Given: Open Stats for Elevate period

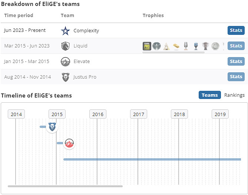Looking at the screenshot, I should 236,62.
